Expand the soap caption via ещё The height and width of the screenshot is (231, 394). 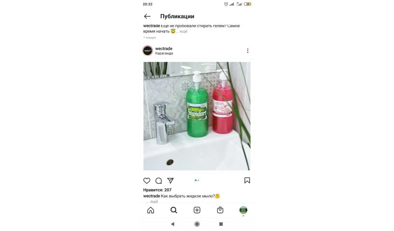click(x=154, y=202)
